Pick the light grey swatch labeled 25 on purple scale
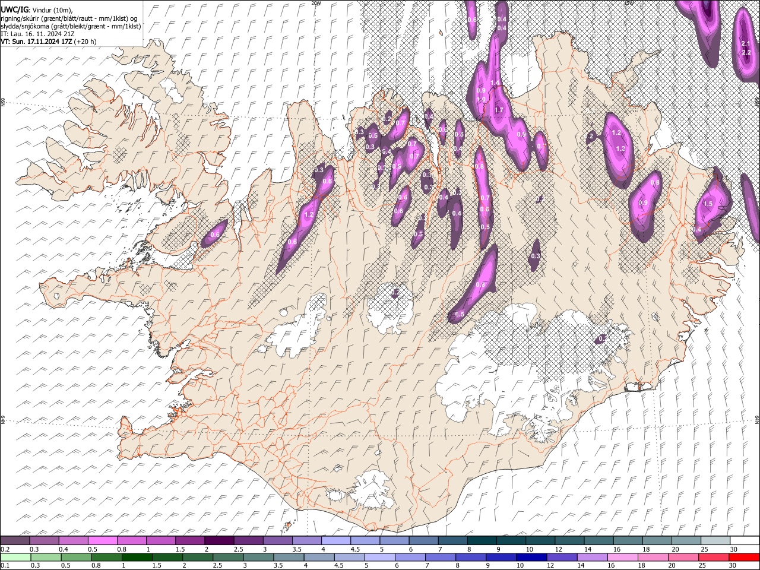This screenshot has height=570, width=760. point(715,541)
